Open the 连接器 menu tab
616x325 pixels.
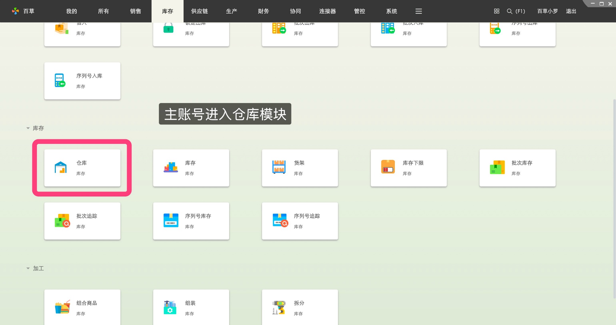point(328,11)
